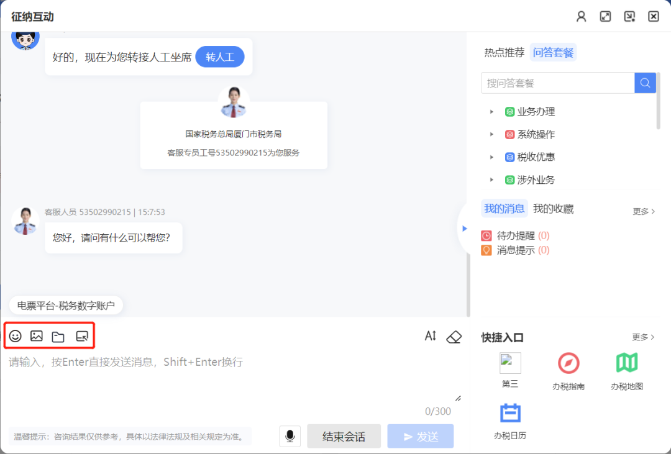Click the search magnifier button
This screenshot has width=671, height=454.
tap(645, 83)
